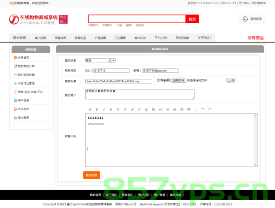Open the background color brush tool
Screen dimensions: 275x208
click(132, 109)
